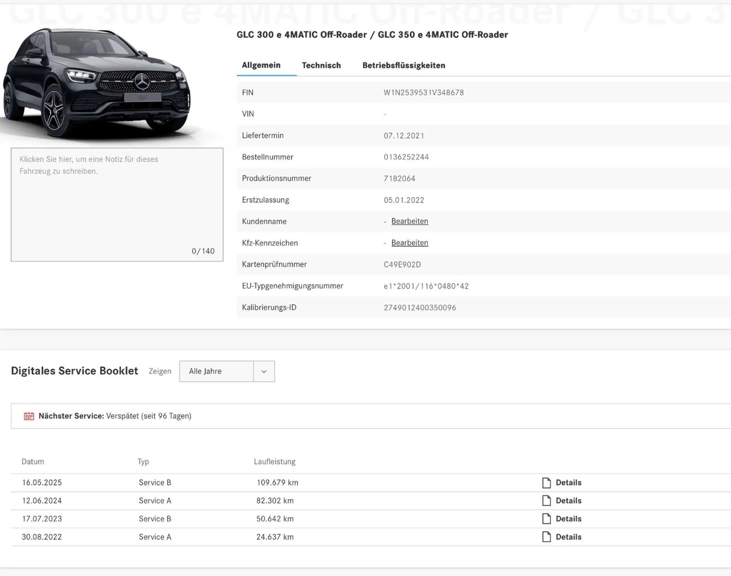Click the Digitales Service Booklet heading
The height and width of the screenshot is (576, 731).
[x=74, y=370]
